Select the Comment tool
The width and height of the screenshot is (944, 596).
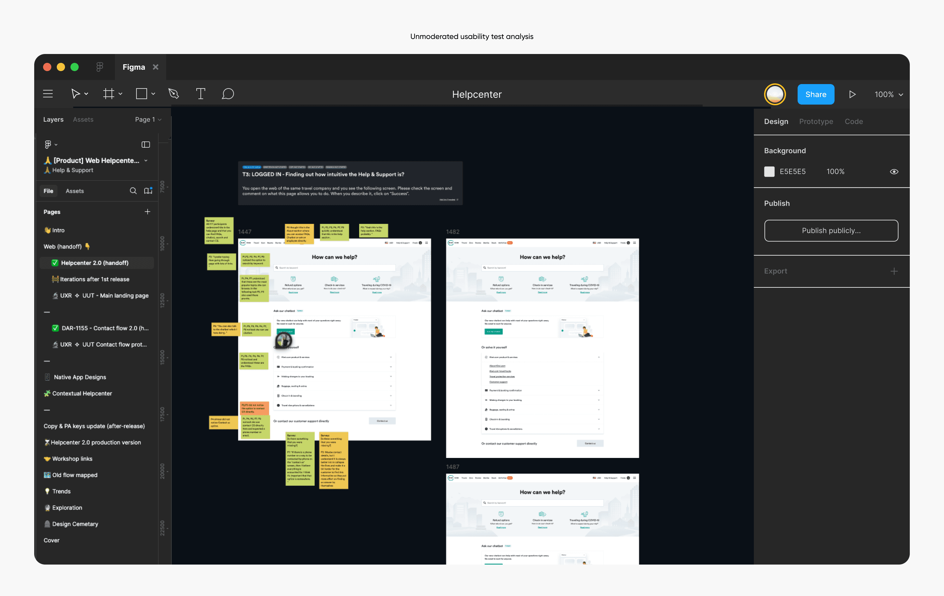(228, 94)
